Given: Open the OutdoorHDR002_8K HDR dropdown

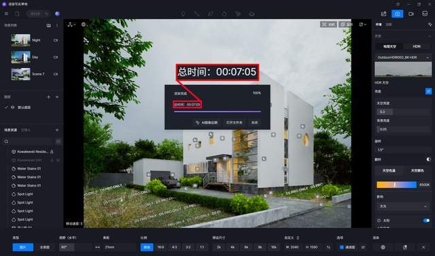Looking at the screenshot, I should coord(403,57).
